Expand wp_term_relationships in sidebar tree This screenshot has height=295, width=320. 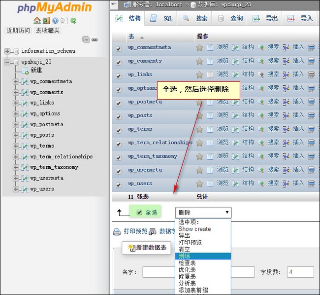[16, 157]
